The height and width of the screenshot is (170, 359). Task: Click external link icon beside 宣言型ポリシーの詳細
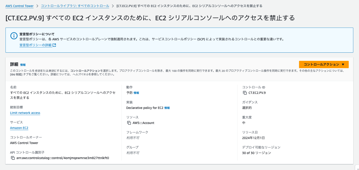point(54,45)
